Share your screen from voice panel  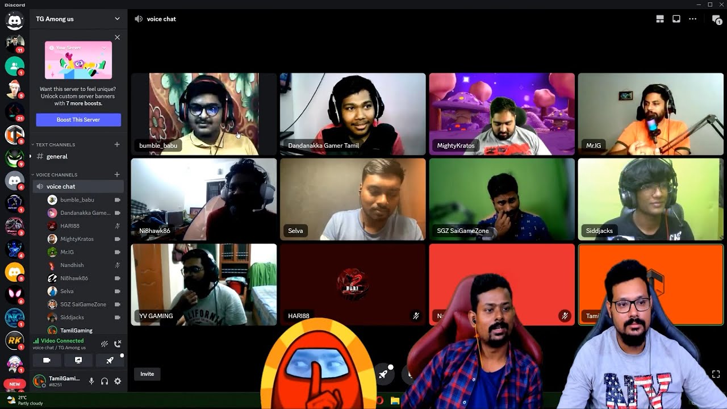pyautogui.click(x=78, y=360)
